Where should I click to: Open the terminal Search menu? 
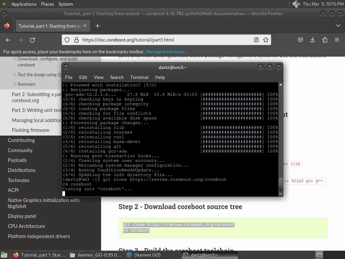(117, 77)
